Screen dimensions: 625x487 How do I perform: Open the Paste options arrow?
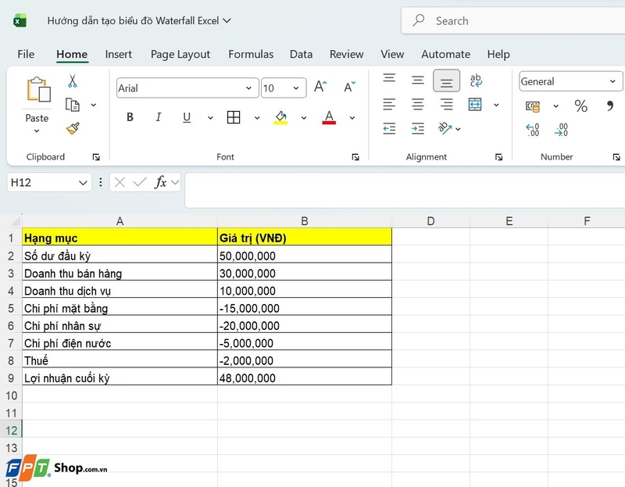pyautogui.click(x=37, y=131)
